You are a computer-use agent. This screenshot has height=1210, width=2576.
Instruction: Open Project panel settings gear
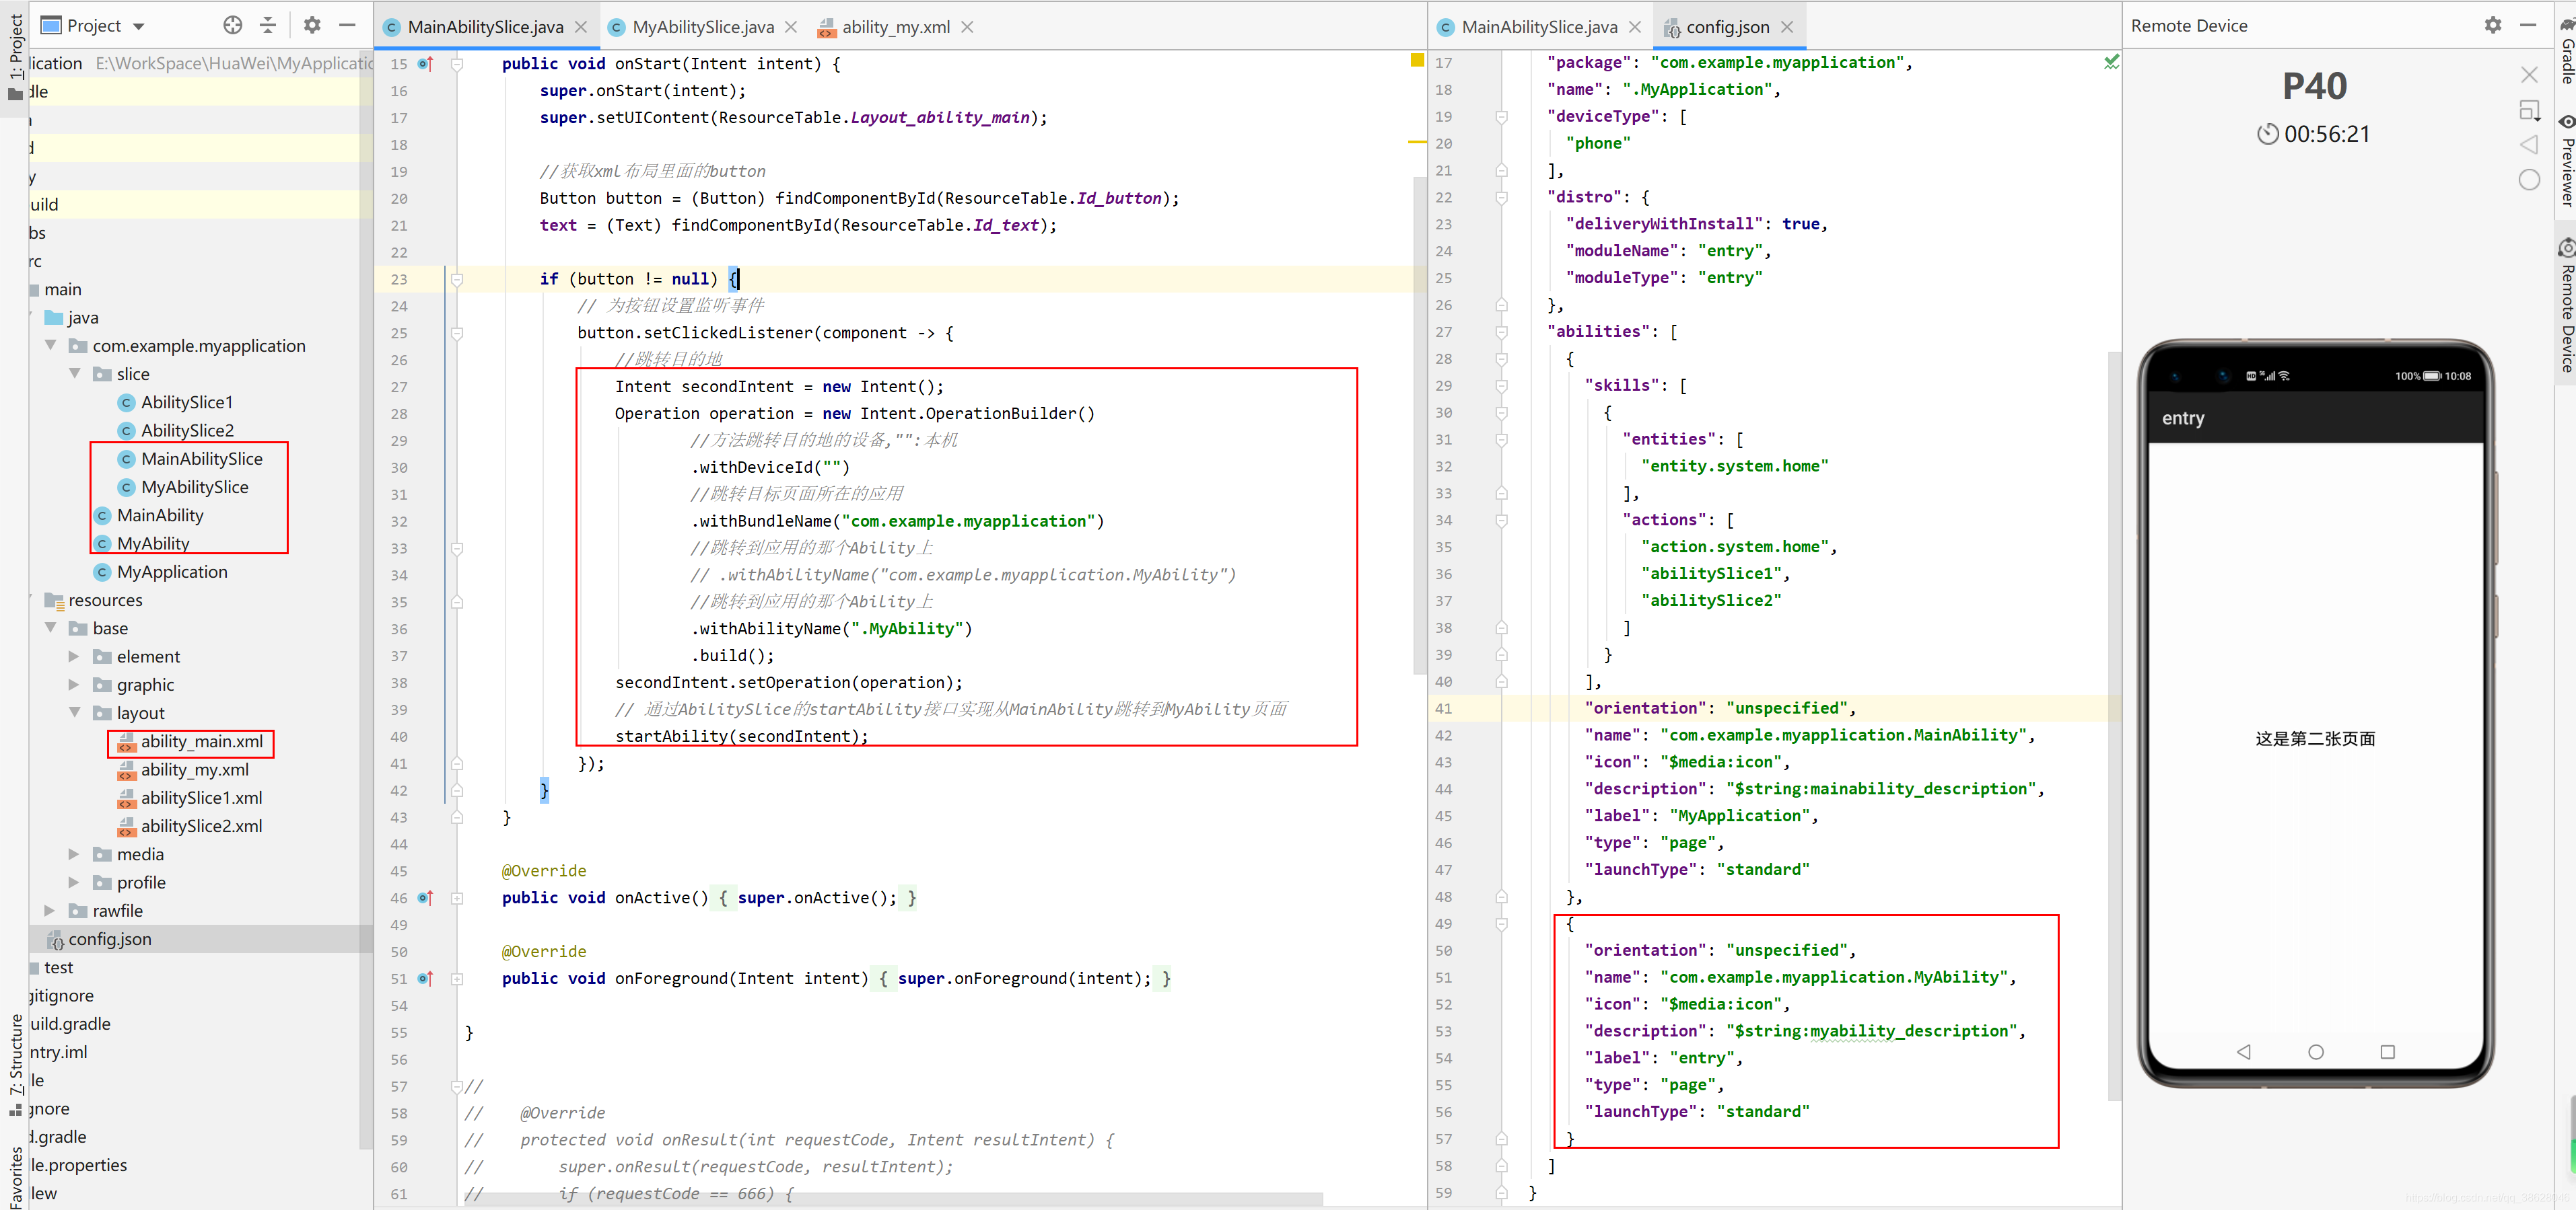tap(312, 25)
